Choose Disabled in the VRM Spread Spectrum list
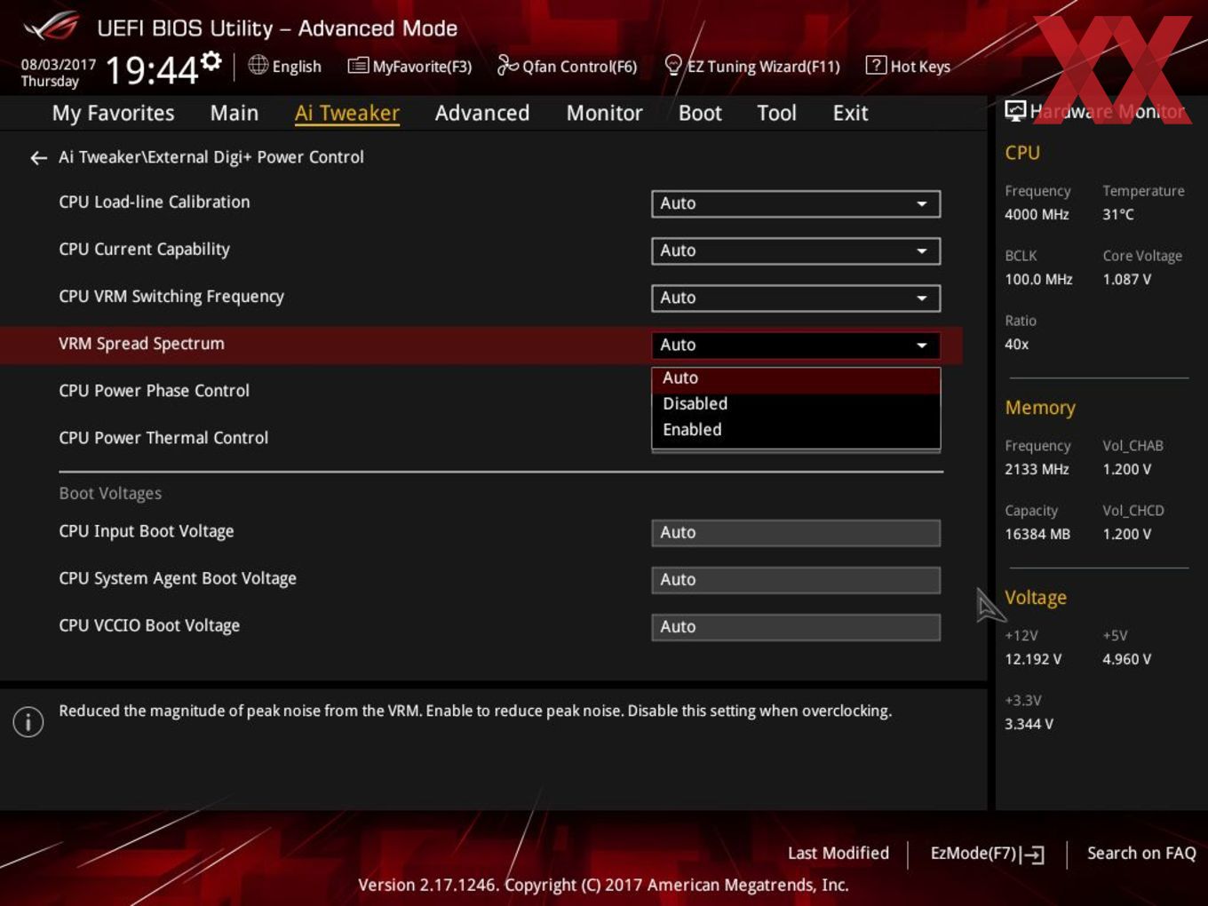 796,404
